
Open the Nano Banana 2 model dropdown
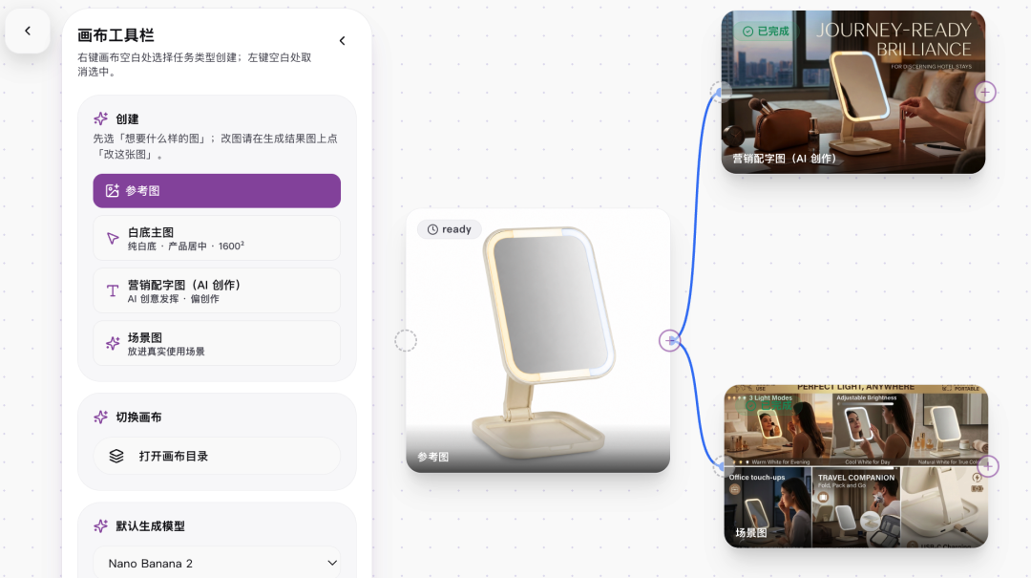click(x=217, y=564)
